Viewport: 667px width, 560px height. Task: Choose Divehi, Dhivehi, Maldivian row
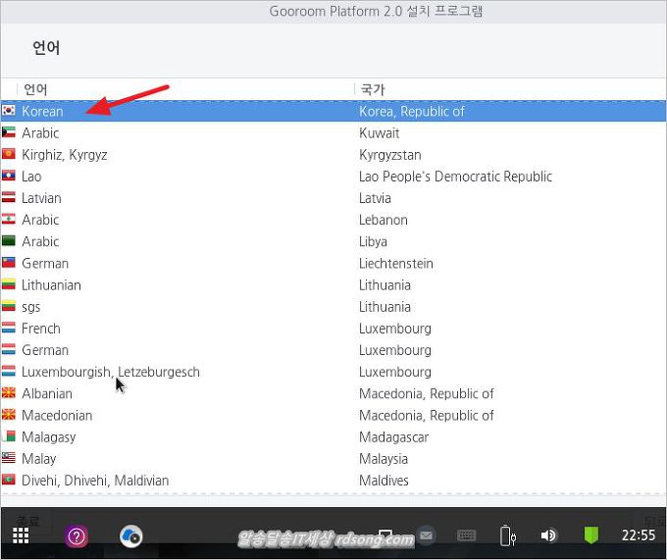[95, 481]
